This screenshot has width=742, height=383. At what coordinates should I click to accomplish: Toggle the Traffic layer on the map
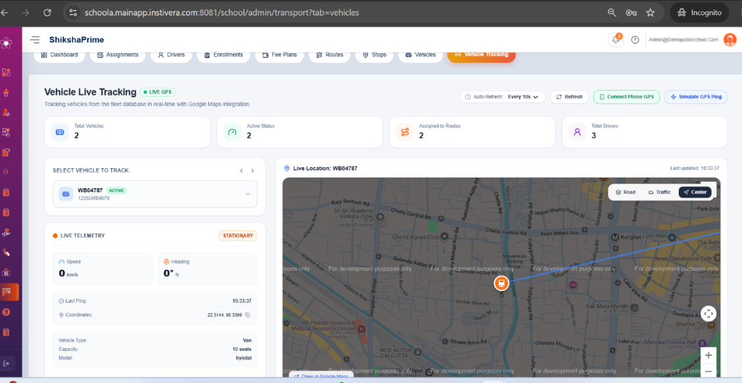coord(659,192)
